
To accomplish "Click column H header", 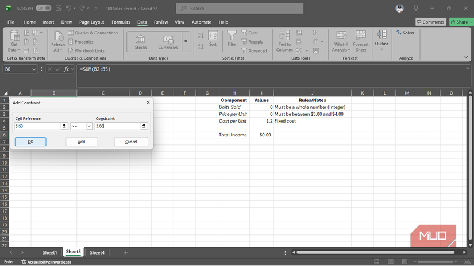I will tap(234, 93).
